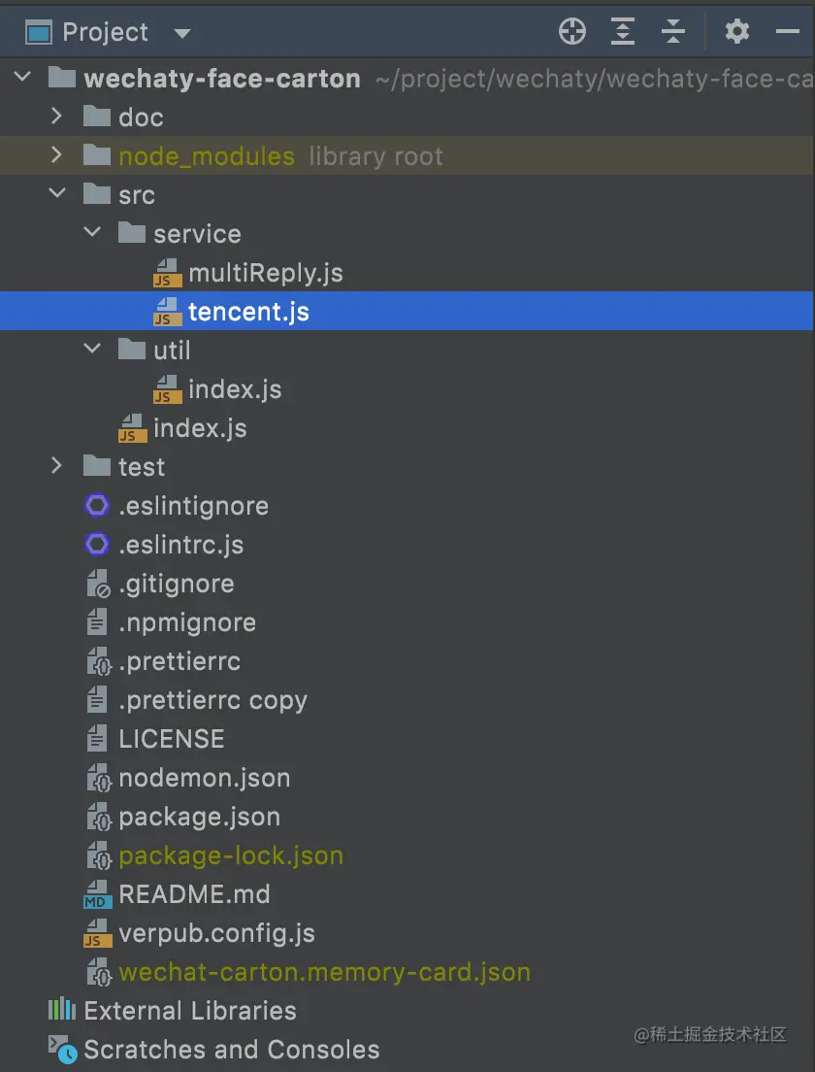This screenshot has height=1072, width=815.
Task: Select the .eslintrc.js file
Action: coord(180,545)
